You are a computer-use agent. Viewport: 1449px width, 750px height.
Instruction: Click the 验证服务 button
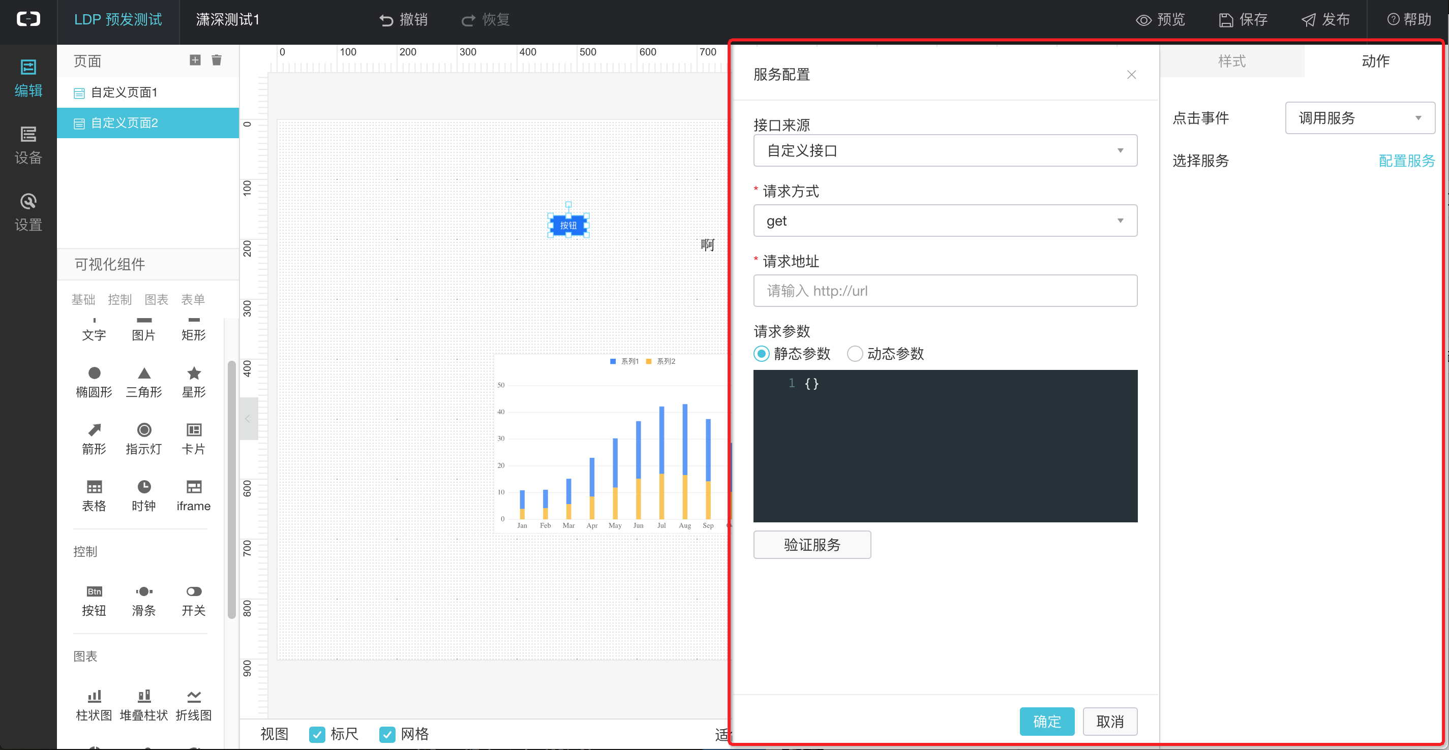pos(811,544)
